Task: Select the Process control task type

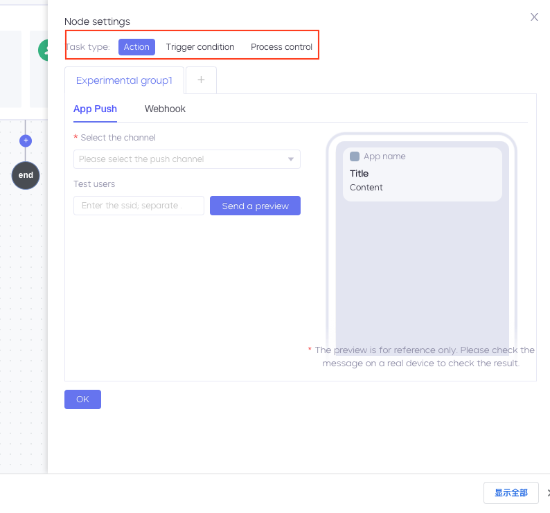Action: (x=281, y=47)
